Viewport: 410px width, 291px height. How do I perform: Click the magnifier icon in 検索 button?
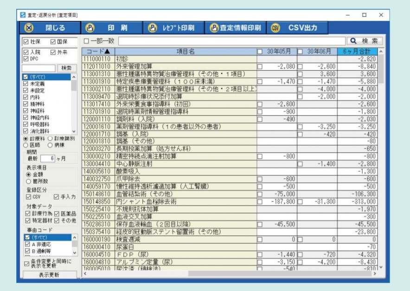click(353, 41)
